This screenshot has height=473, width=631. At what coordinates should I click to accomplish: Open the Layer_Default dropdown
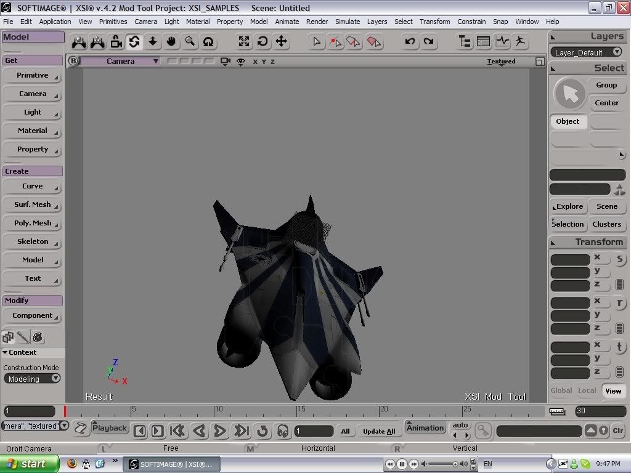587,52
